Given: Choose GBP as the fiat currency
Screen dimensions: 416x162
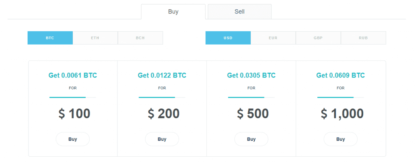Looking at the screenshot, I should click(x=318, y=38).
